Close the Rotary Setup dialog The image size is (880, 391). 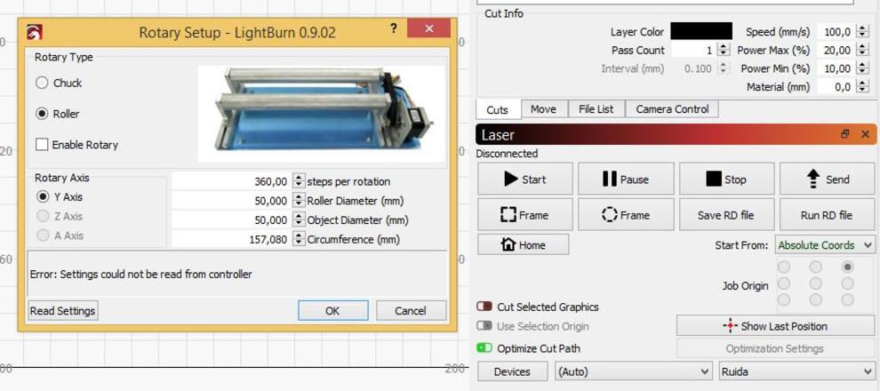click(x=428, y=28)
